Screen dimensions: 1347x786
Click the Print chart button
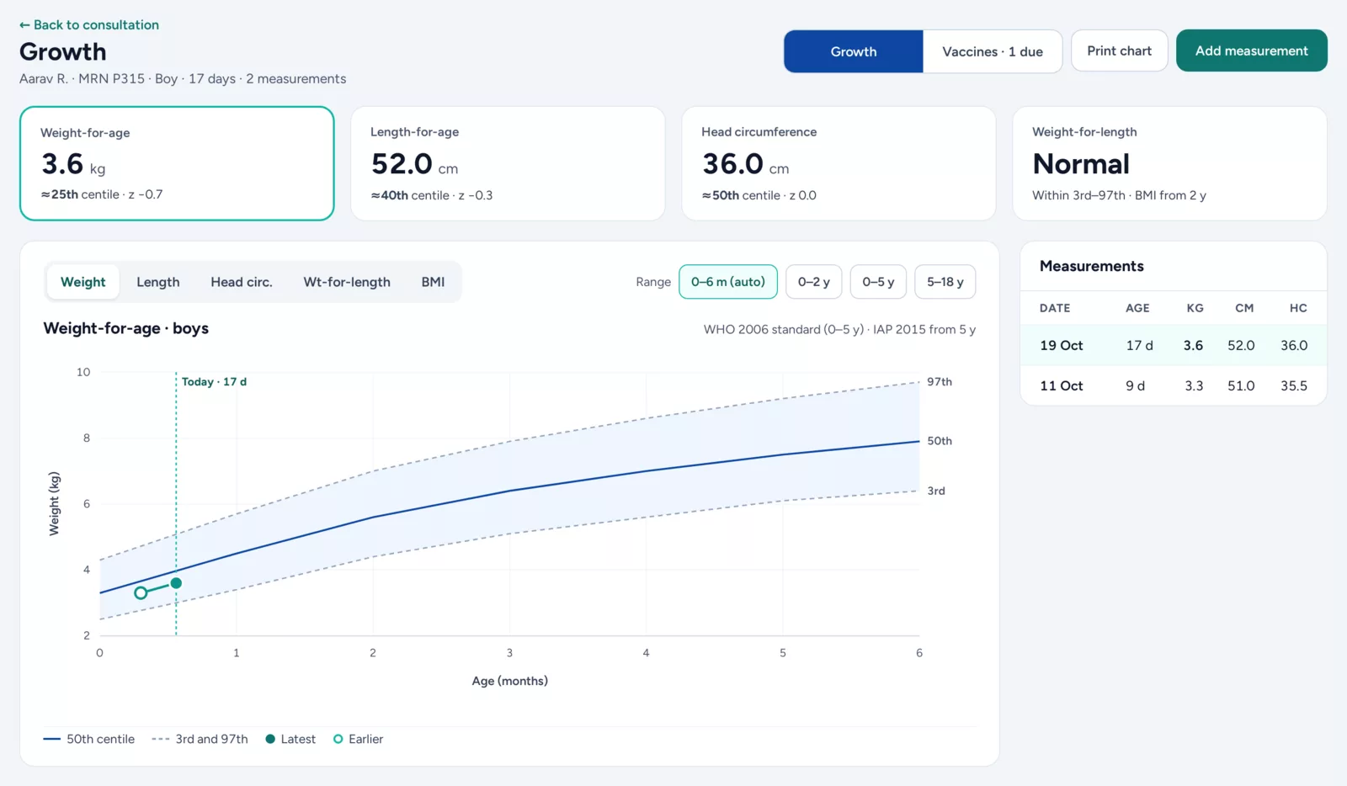tap(1119, 50)
